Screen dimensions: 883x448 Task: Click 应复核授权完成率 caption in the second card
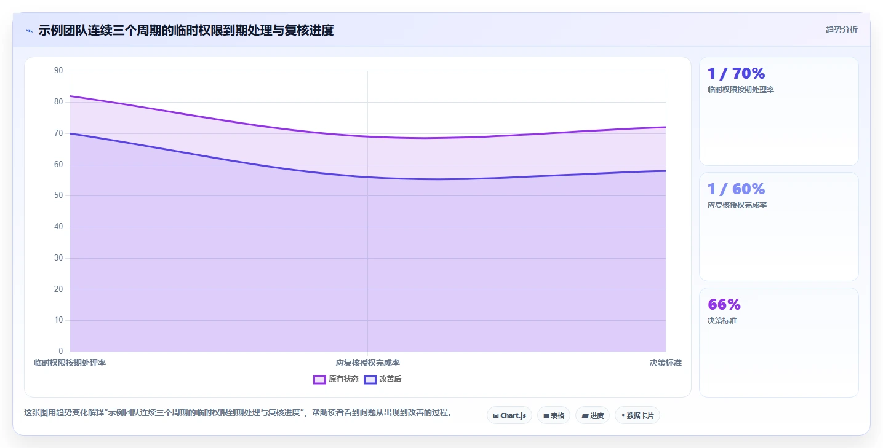coord(737,205)
